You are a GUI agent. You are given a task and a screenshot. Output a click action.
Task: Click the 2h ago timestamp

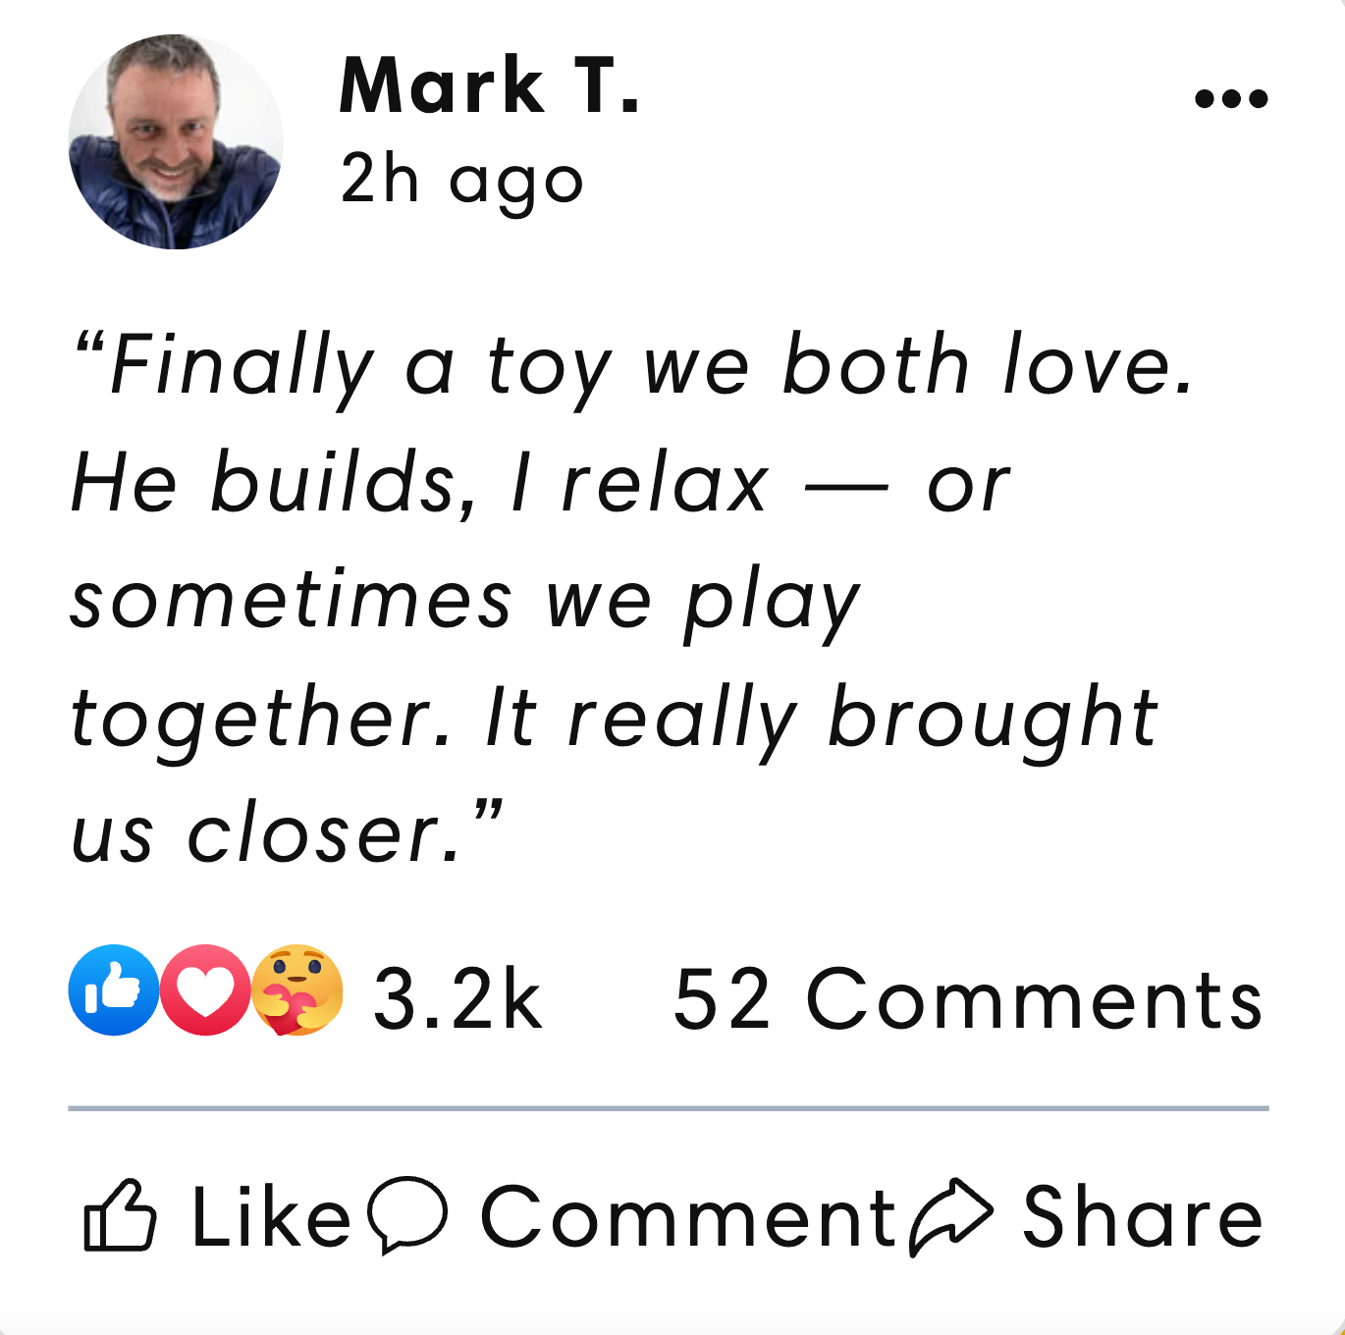click(461, 181)
